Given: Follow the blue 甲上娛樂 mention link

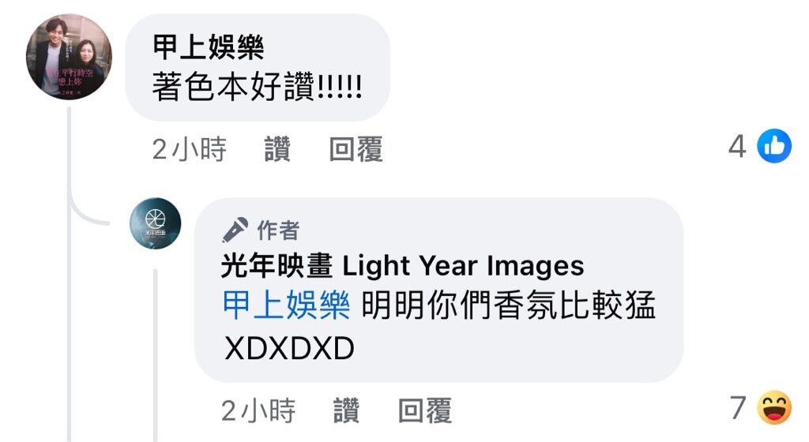Looking at the screenshot, I should click(x=286, y=305).
